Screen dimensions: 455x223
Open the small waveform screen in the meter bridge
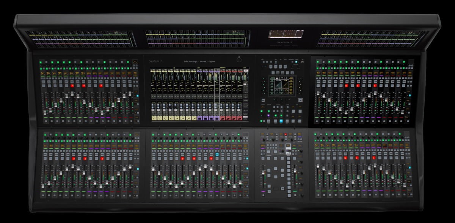click(x=286, y=34)
